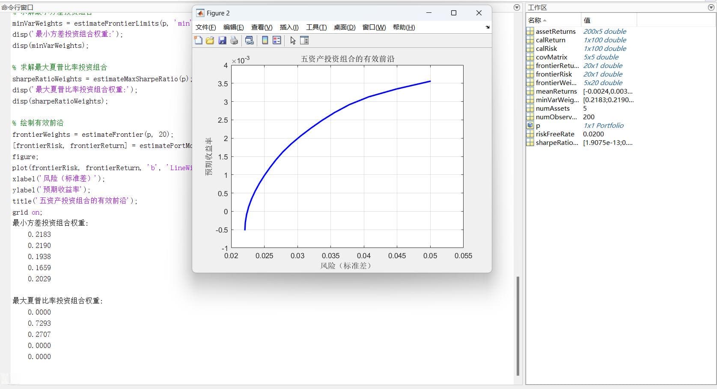Click the y-axis label 预期收益率
The image size is (717, 389).
(209, 156)
